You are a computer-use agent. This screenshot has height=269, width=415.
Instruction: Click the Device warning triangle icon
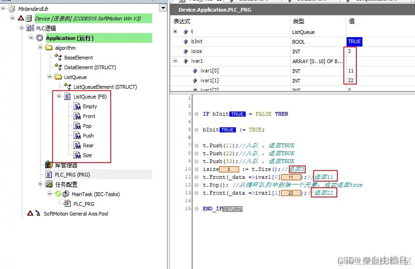(x=21, y=18)
